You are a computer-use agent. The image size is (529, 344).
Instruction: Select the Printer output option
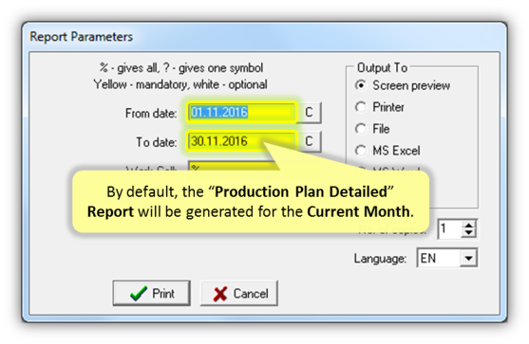(361, 107)
